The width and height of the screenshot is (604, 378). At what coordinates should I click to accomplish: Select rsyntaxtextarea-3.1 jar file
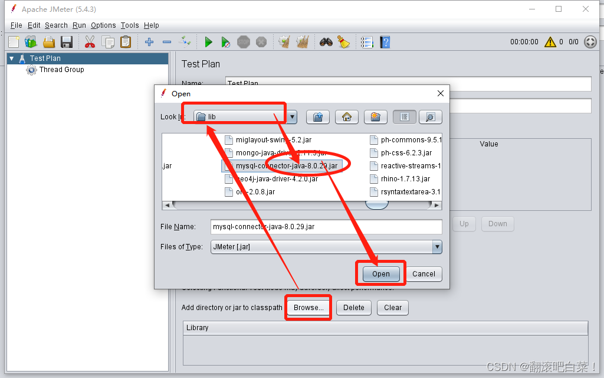[405, 192]
